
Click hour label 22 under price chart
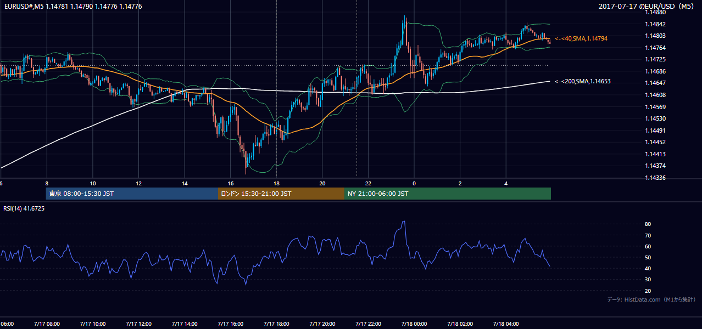pyautogui.click(x=368, y=184)
